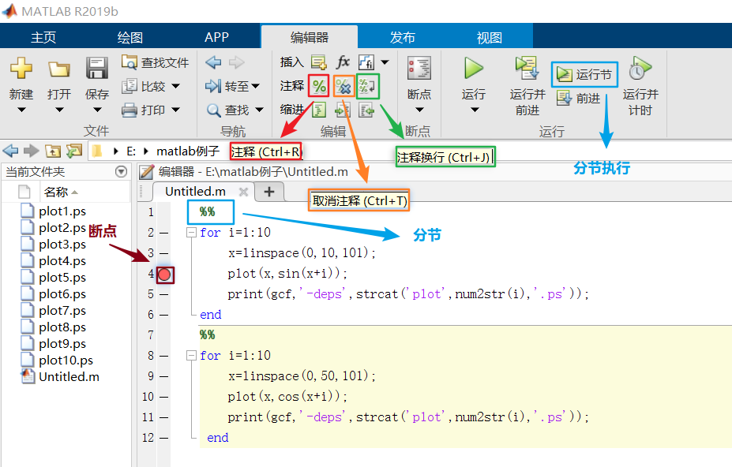Screen dimensions: 732x467
Task: Click the Advance (前进) button
Action: click(x=578, y=99)
